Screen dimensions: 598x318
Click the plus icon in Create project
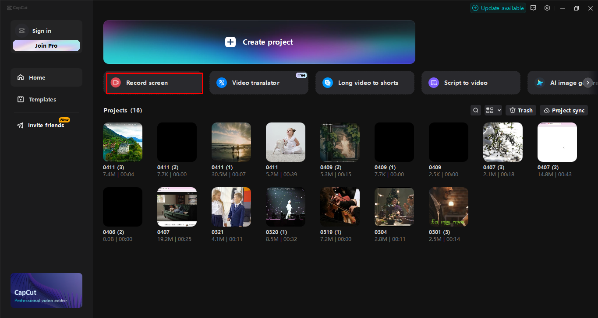230,42
